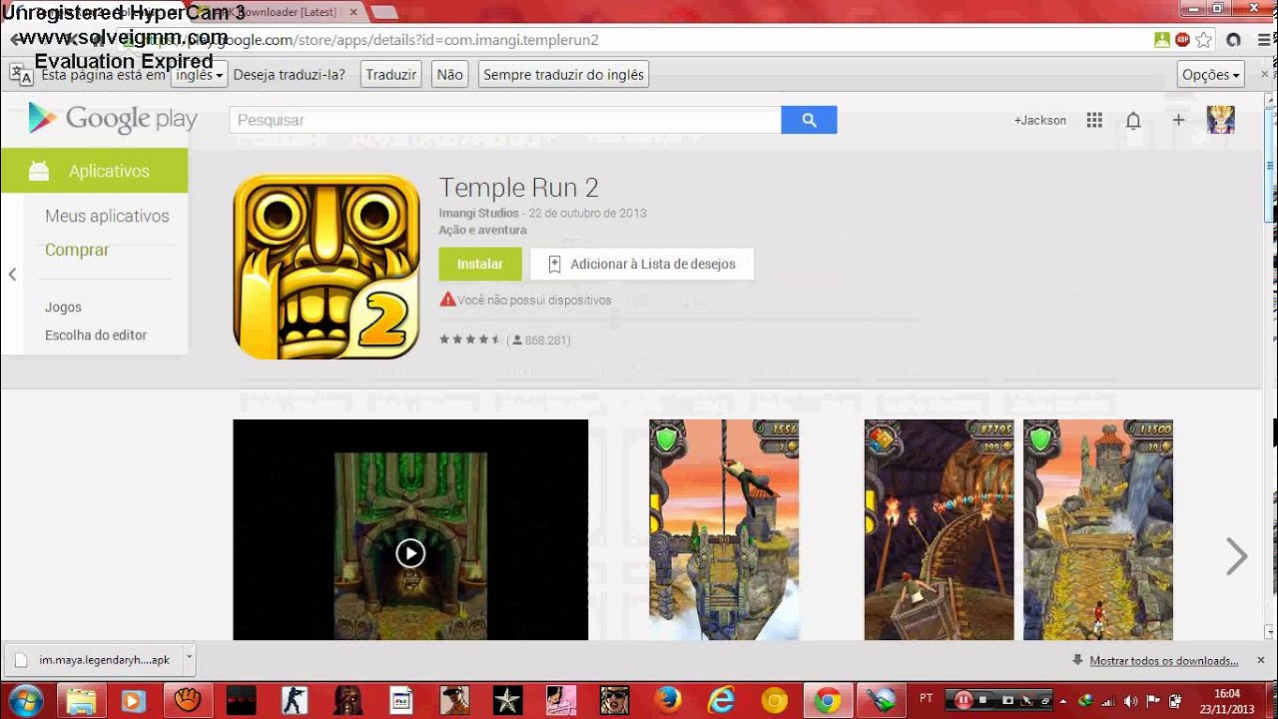The image size is (1278, 719).
Task: Click the red AdBlock extension icon
Action: click(x=1182, y=40)
